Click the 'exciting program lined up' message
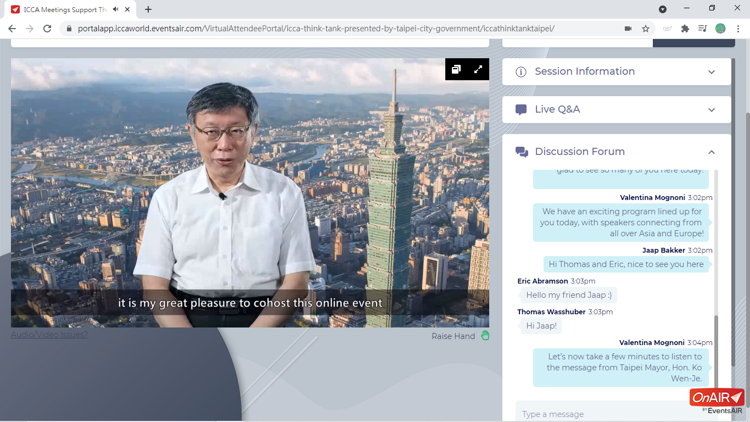 click(x=621, y=223)
